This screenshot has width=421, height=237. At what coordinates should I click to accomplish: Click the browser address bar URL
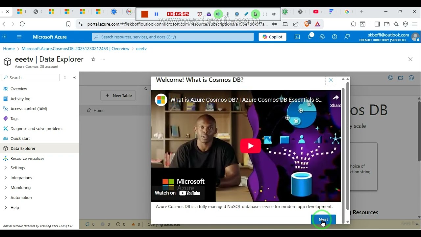point(177,24)
